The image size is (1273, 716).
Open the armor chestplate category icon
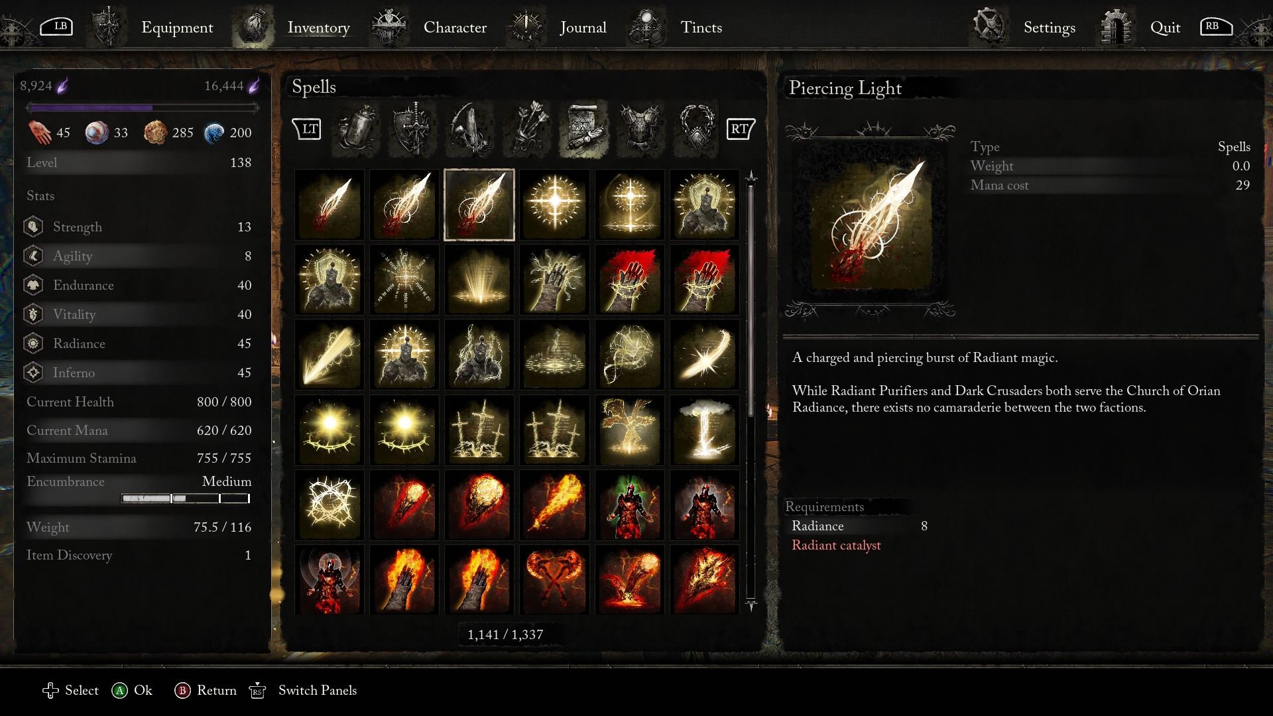640,129
